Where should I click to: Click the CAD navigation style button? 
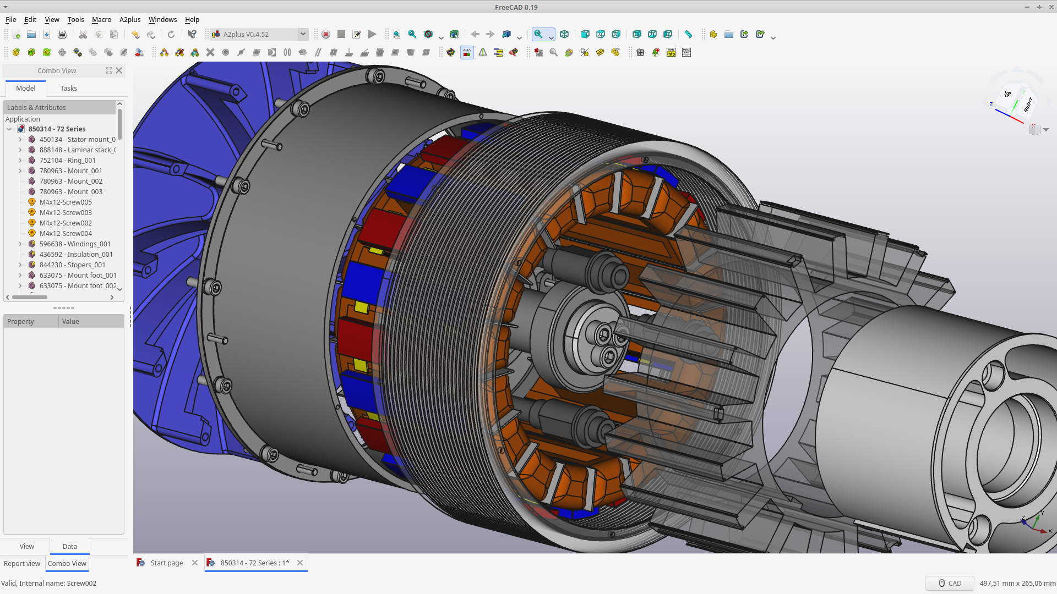(950, 583)
